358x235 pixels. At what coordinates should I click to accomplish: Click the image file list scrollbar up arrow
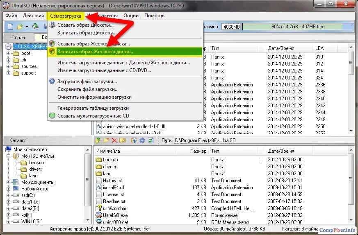[351, 47]
